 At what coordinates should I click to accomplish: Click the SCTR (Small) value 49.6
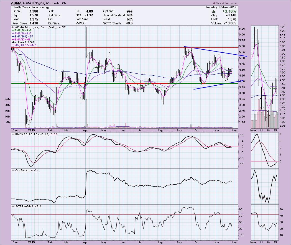[x=129, y=23]
